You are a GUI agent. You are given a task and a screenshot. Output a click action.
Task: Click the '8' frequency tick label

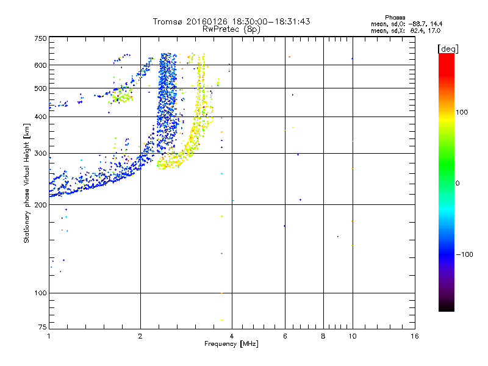[323, 336]
